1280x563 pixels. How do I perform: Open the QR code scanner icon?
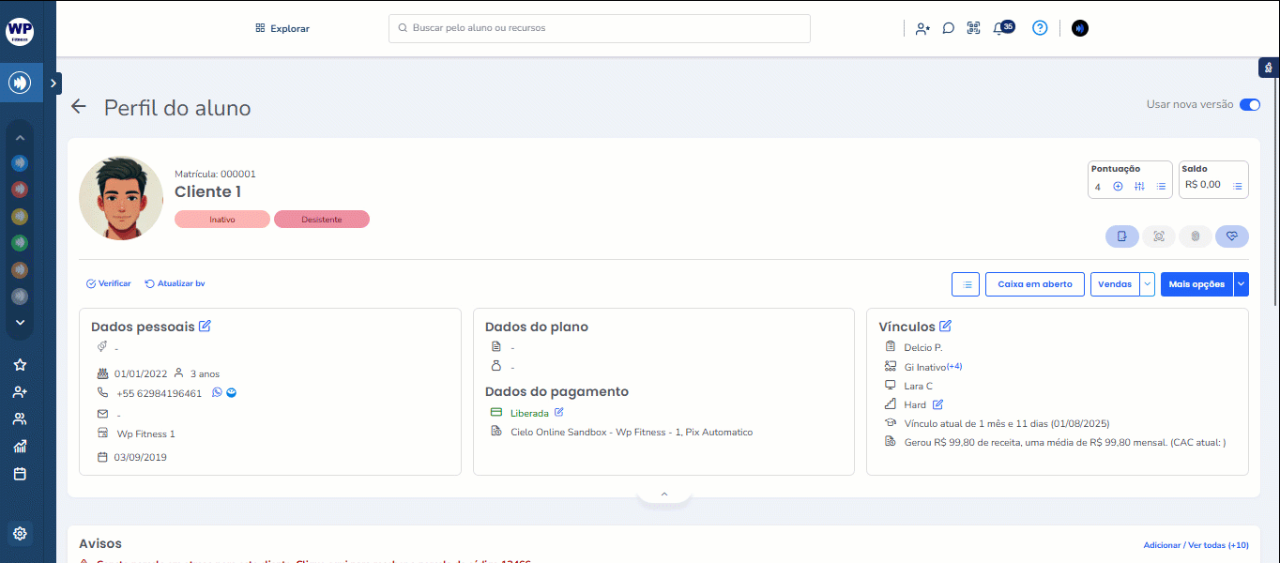[973, 28]
